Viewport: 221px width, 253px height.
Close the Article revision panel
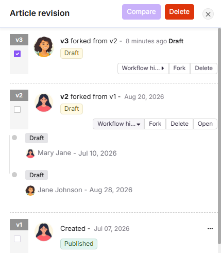pos(208,14)
